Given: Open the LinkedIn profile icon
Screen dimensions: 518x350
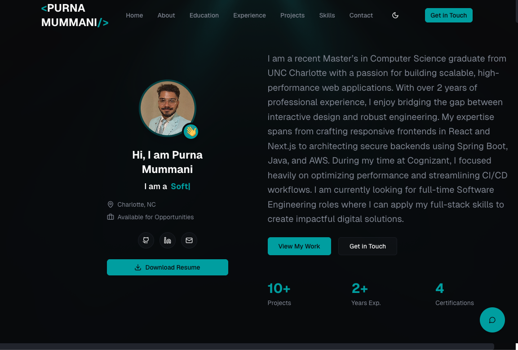Looking at the screenshot, I should (167, 240).
